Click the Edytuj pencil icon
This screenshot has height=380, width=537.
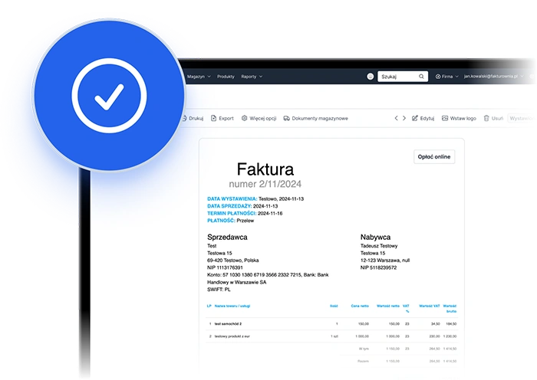tap(414, 119)
